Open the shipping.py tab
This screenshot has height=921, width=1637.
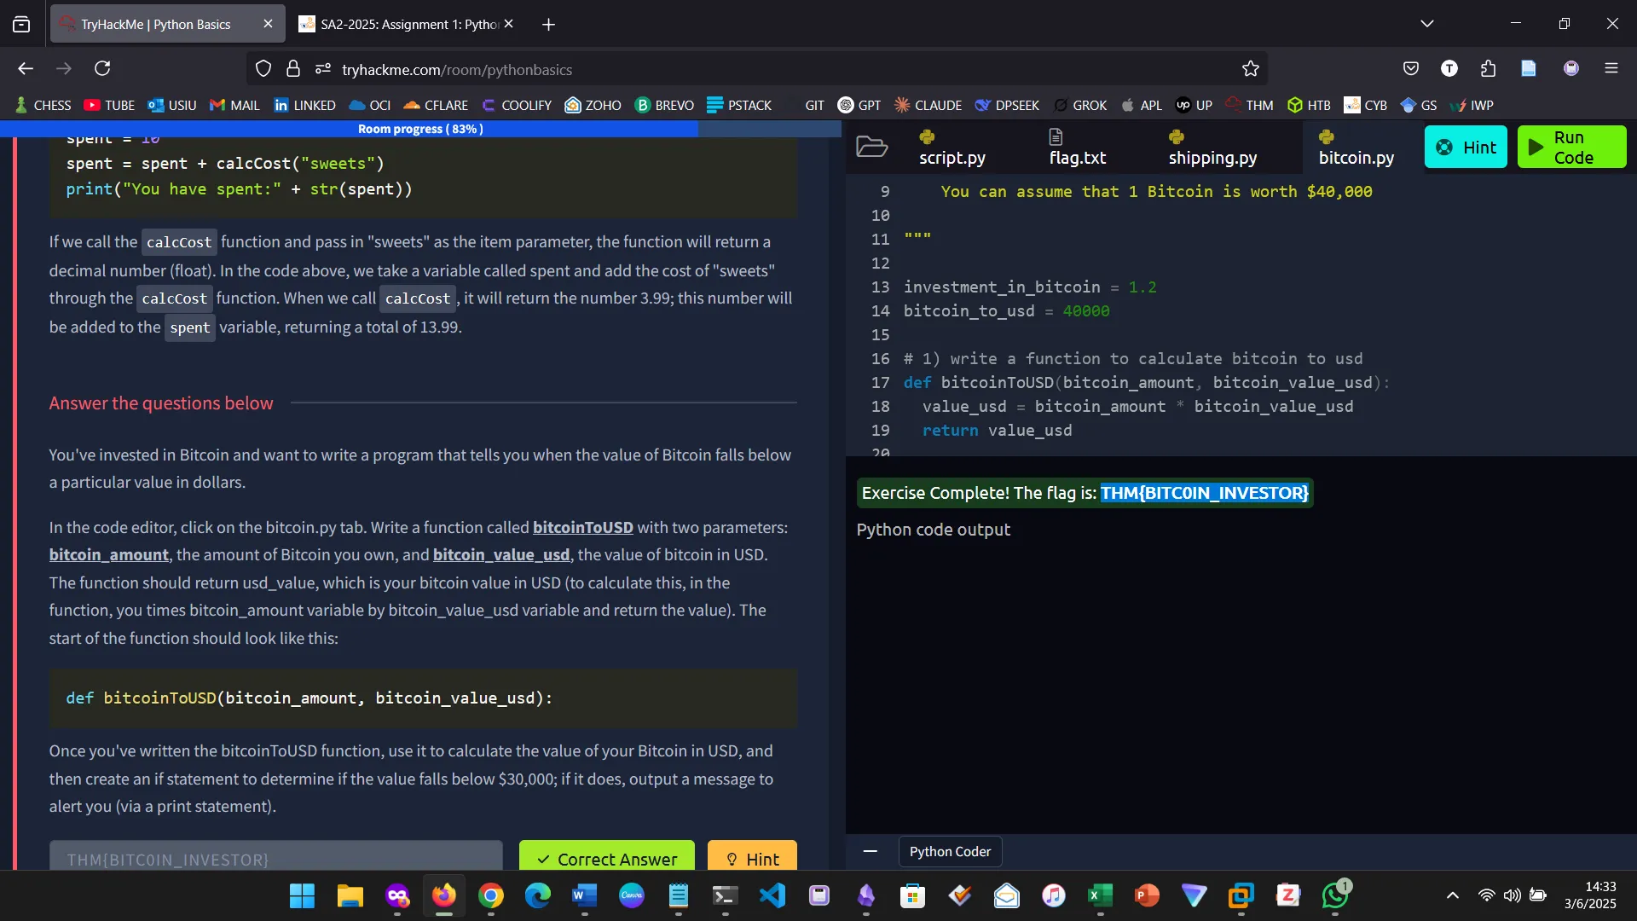coord(1212,147)
